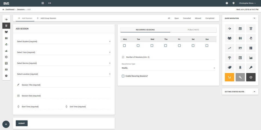This screenshot has height=130, width=261.
Task: Open the dashboard gauge icon in left sidebar
Action: tap(6, 20)
